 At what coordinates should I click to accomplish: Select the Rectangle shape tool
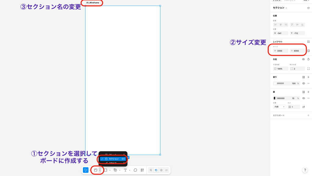[106, 170]
